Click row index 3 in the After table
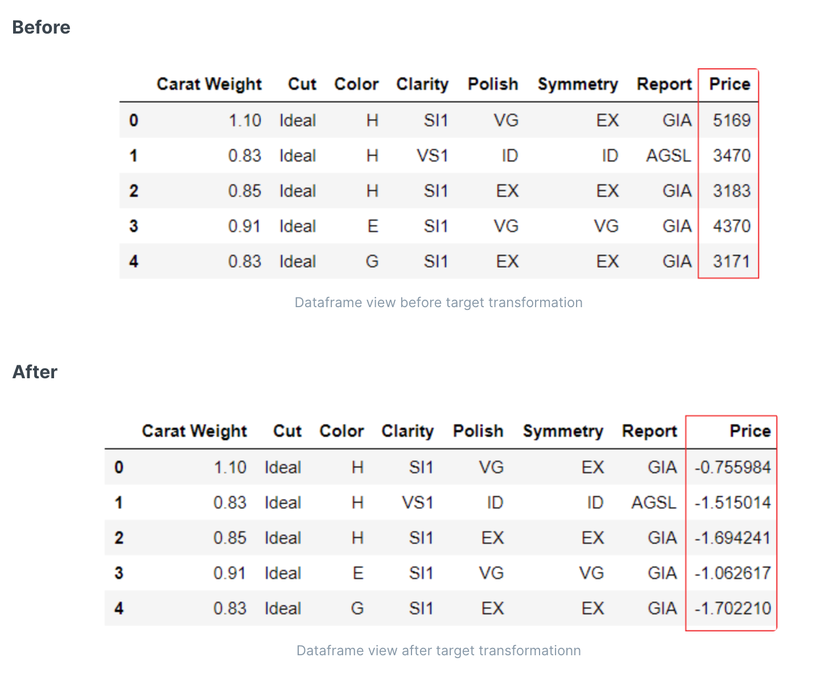Viewport: 815px width, 678px height. tap(118, 573)
